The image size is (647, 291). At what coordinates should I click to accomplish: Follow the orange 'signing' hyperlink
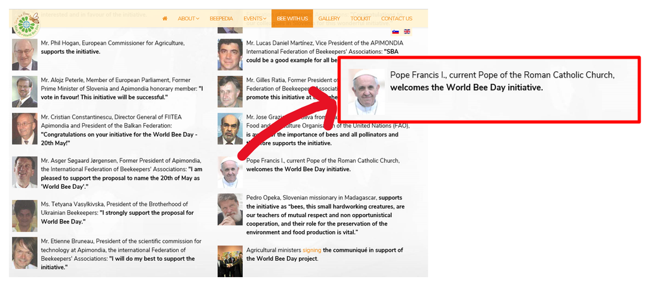pyautogui.click(x=312, y=250)
